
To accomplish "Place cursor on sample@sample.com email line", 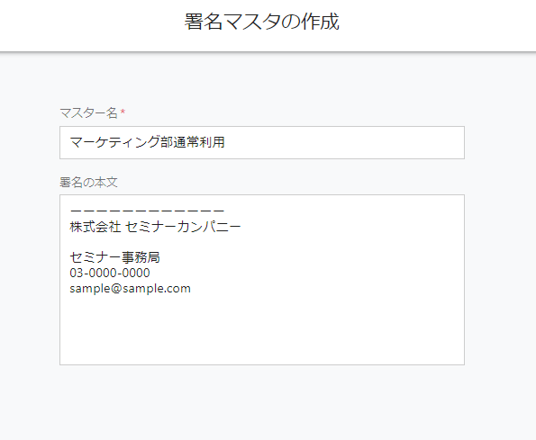I will tap(131, 289).
